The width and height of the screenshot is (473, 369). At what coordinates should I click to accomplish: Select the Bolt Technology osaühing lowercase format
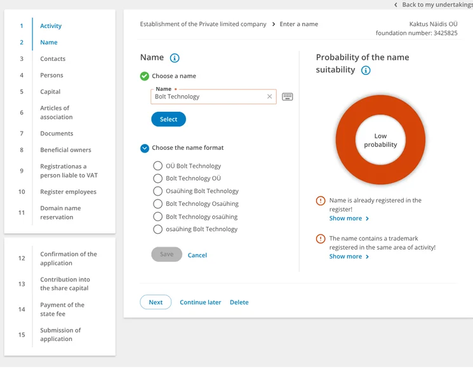(x=157, y=217)
